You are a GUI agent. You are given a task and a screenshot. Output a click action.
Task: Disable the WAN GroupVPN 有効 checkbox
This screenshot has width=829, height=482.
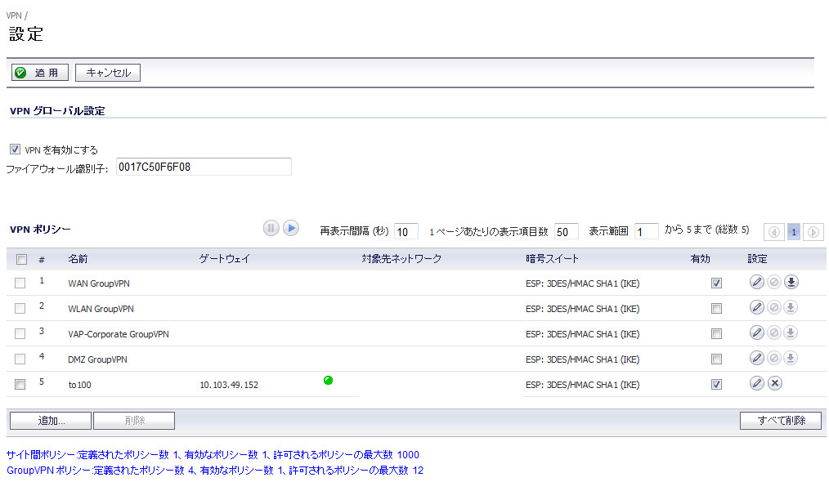pyautogui.click(x=716, y=283)
